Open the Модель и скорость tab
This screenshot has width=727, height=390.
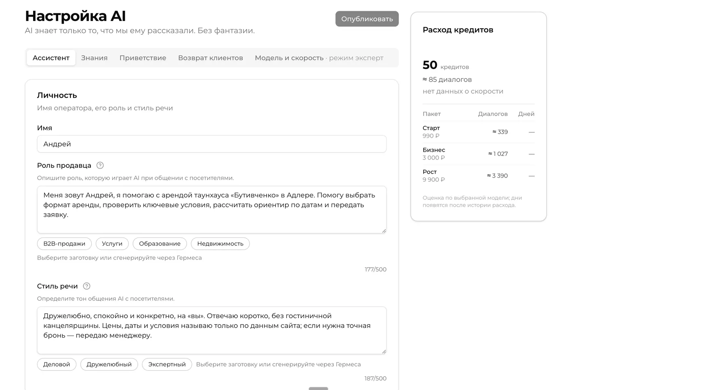pos(319,58)
